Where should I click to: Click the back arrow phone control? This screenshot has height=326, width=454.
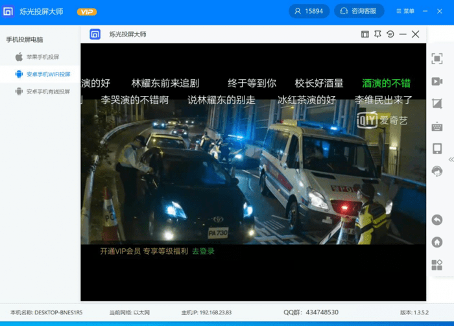pos(437,220)
